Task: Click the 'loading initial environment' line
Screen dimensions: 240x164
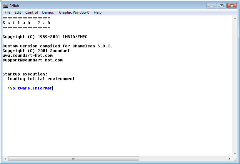Action: coord(41,79)
